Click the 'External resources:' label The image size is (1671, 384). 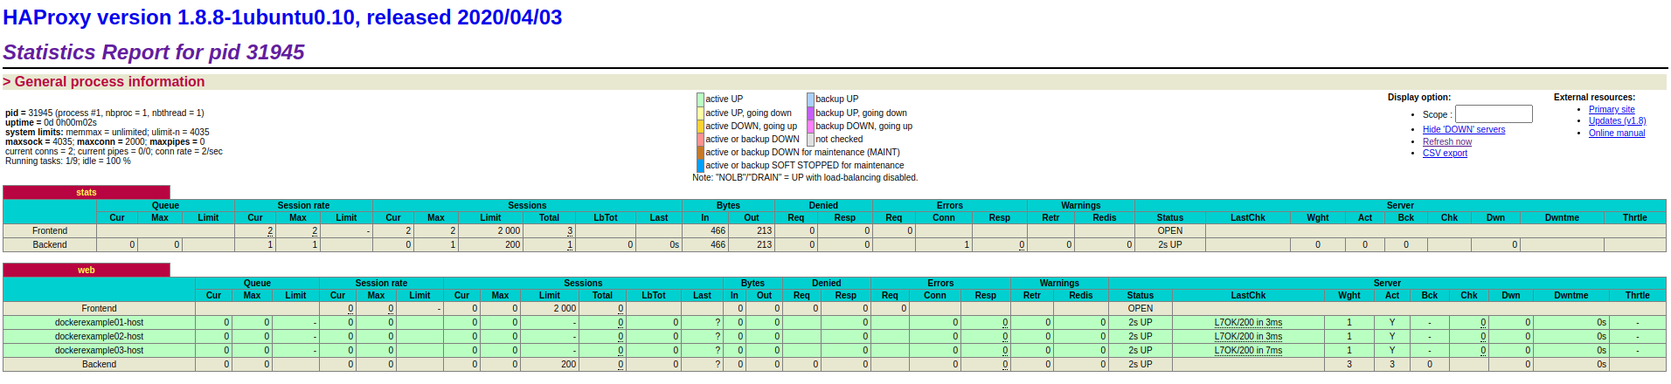coord(1594,97)
